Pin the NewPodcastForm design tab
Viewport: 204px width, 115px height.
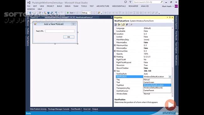pyautogui.click(x=71, y=17)
